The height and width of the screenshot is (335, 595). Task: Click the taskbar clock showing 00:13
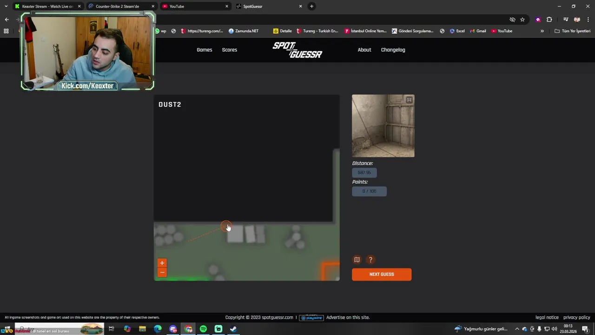[568, 329]
